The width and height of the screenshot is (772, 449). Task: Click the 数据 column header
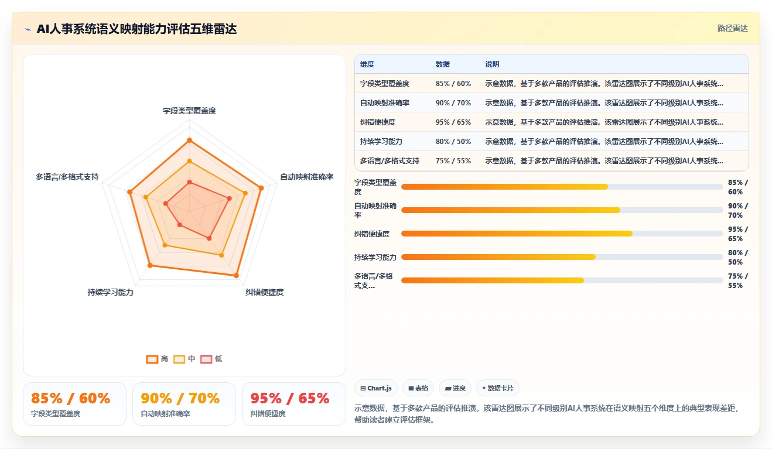point(443,64)
